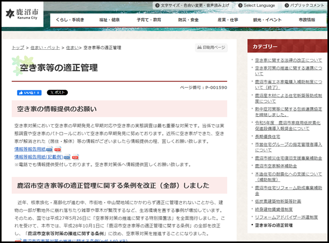This screenshot has width=329, height=243.
Task: Select 空き家等の適正管理 in category list
Action: click(273, 225)
